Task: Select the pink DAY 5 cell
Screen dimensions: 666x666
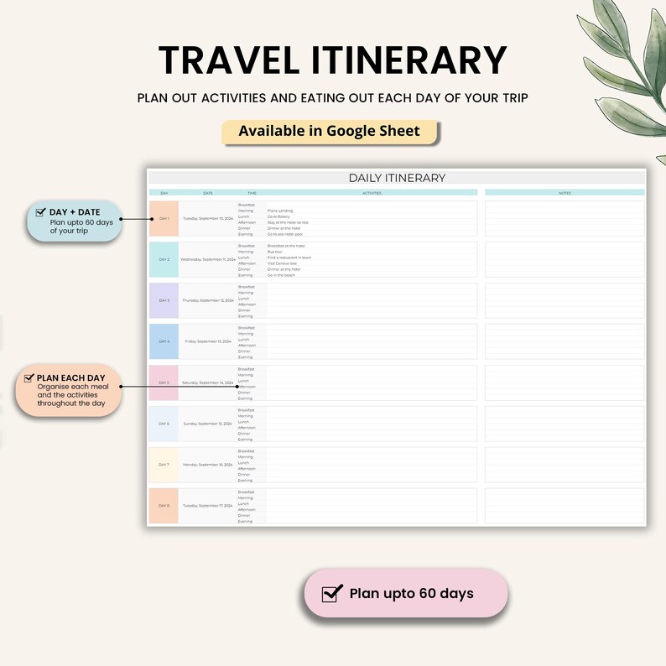Action: tap(164, 382)
